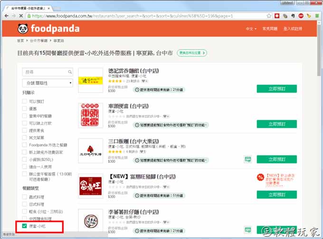This screenshot has width=323, height=239.
Task: Click the magnifier icon in the search box
Action: (x=70, y=72)
